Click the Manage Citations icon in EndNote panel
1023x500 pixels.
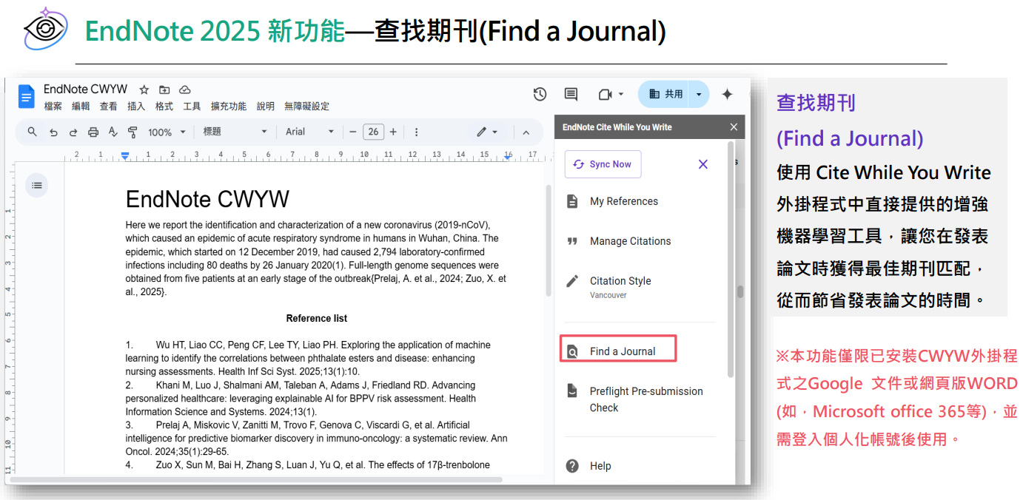pos(571,240)
